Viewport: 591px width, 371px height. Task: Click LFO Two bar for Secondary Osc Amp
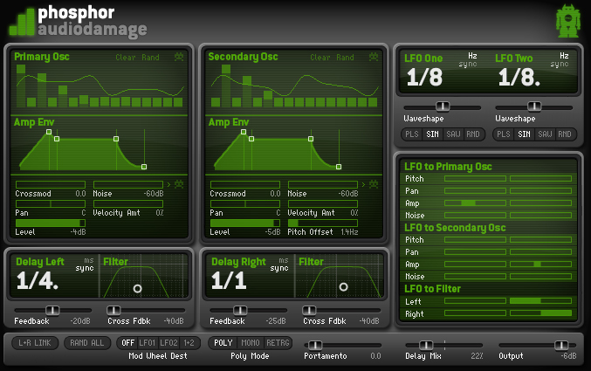pyautogui.click(x=541, y=264)
